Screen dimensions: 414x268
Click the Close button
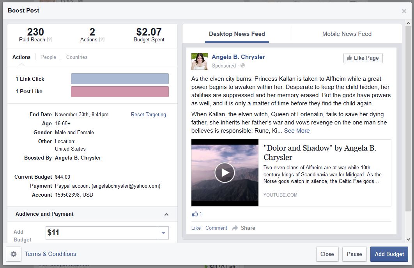click(x=327, y=254)
